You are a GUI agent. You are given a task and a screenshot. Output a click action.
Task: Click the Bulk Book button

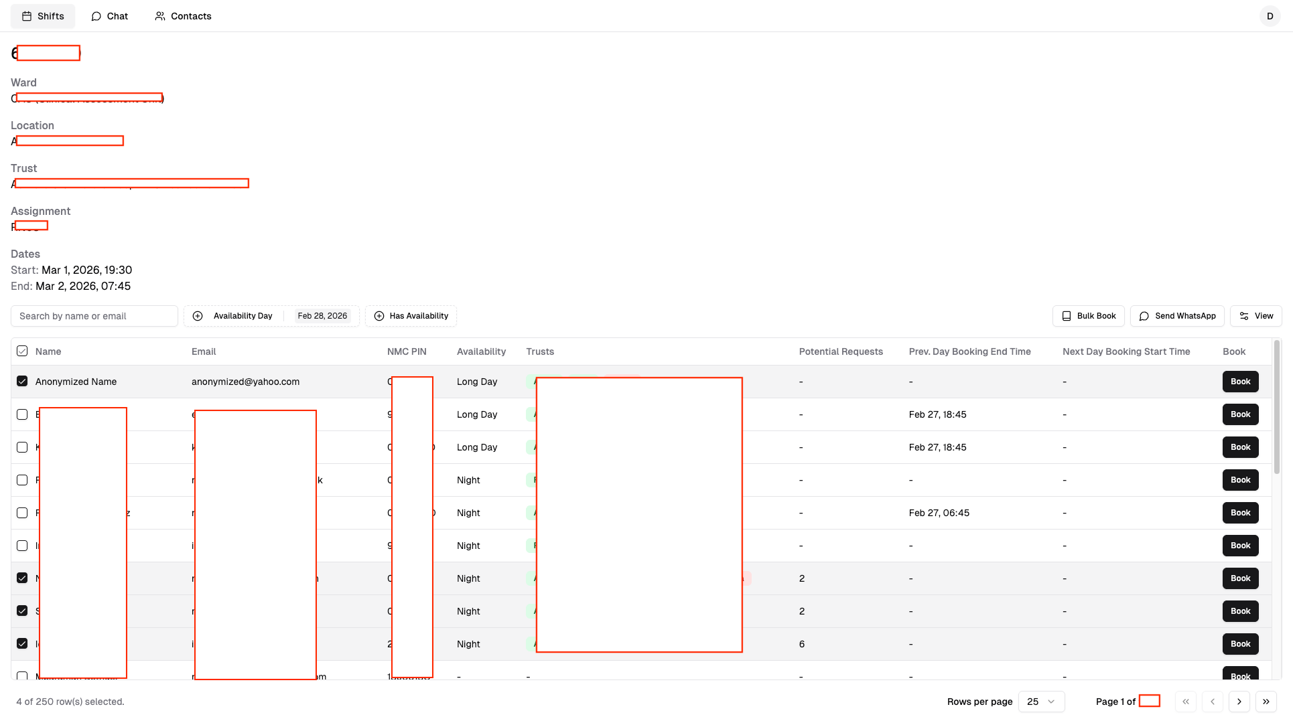(x=1089, y=316)
